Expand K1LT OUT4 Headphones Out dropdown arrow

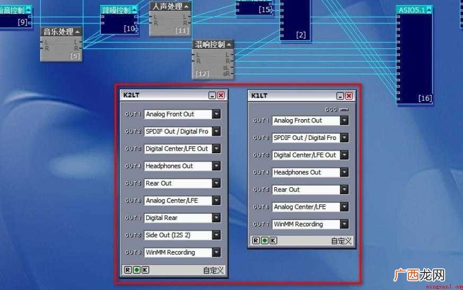344,172
